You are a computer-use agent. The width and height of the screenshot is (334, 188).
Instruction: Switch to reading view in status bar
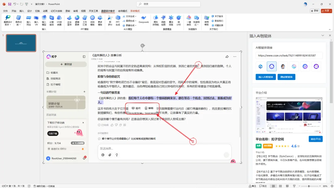tap(287, 186)
